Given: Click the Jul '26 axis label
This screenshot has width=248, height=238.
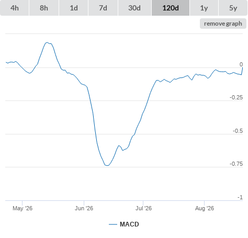Looking at the screenshot, I should pyautogui.click(x=143, y=208).
